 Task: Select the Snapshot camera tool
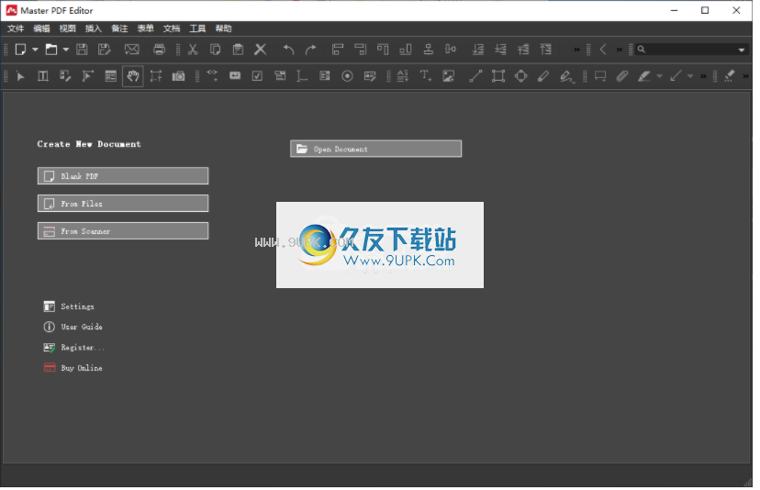[x=178, y=76]
